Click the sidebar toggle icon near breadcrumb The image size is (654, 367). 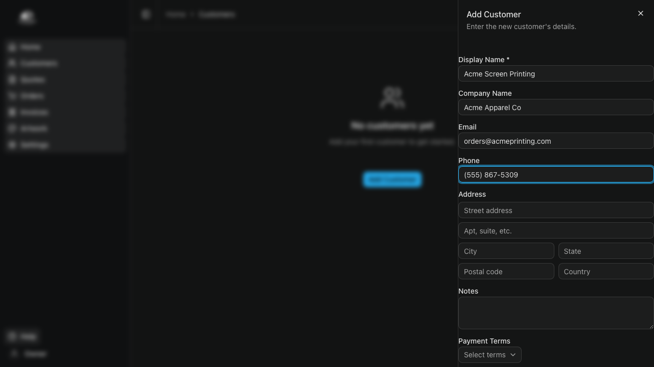pyautogui.click(x=146, y=14)
